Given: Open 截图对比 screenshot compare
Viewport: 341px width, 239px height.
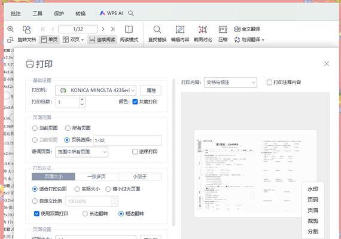Looking at the screenshot, I should (x=203, y=34).
